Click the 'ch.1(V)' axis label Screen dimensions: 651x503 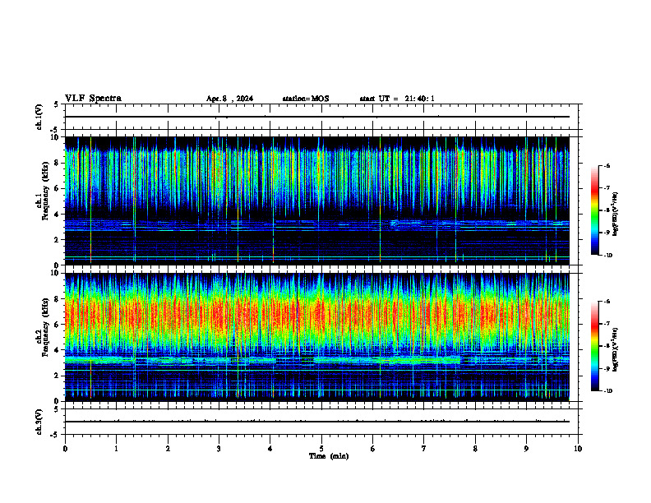(x=39, y=117)
